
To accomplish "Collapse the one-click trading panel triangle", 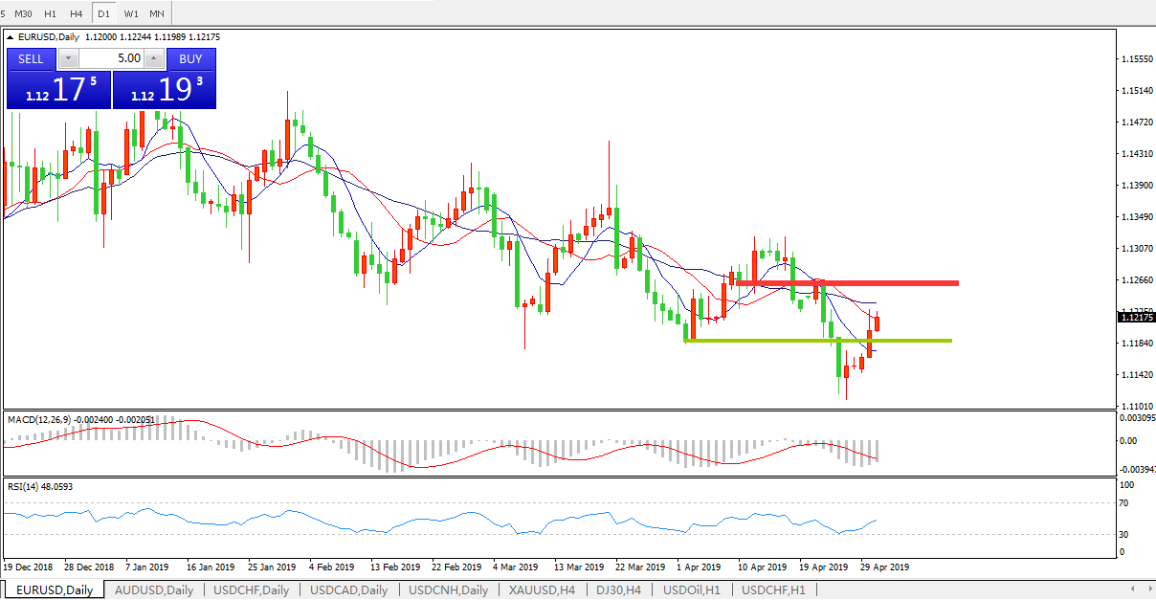I will [x=11, y=37].
